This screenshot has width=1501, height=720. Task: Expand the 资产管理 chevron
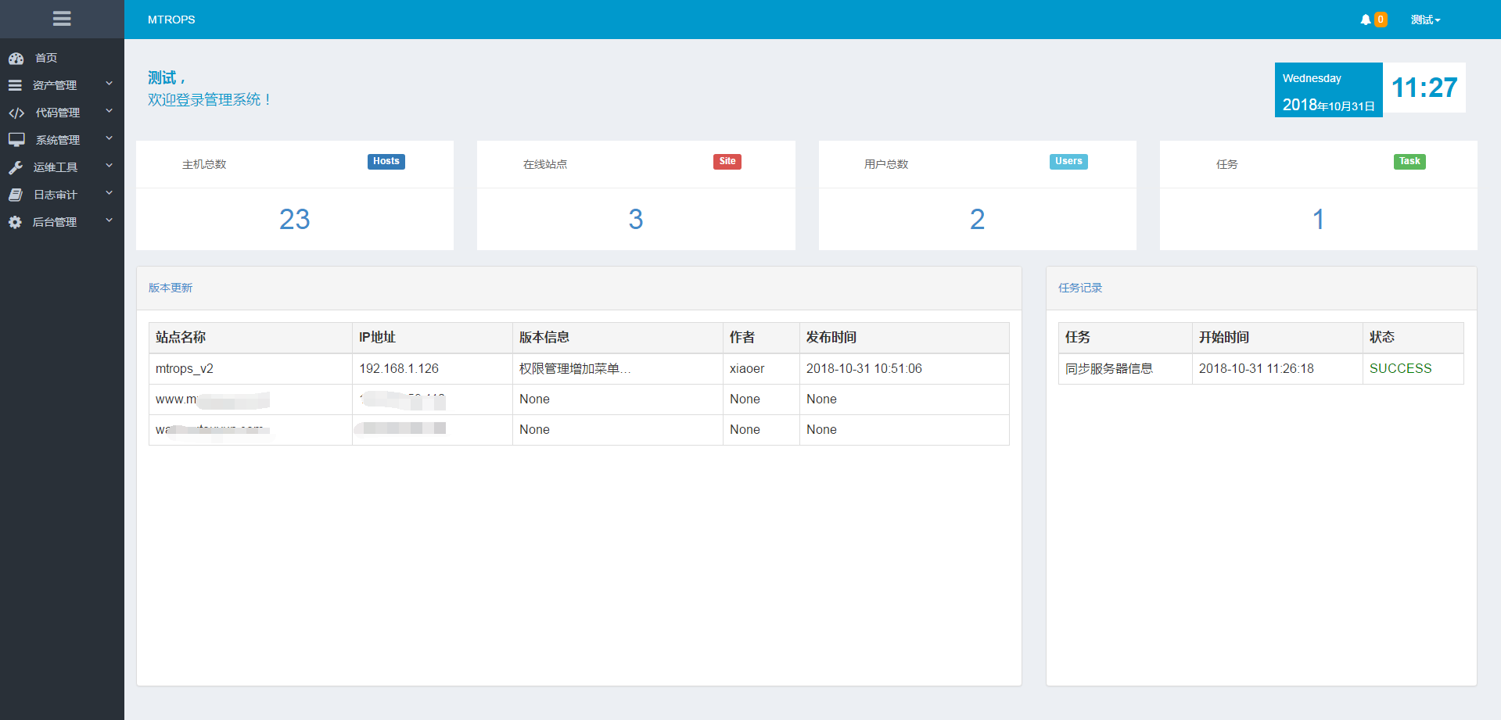tap(110, 84)
